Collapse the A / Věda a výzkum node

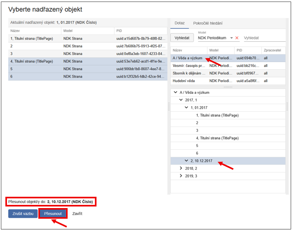[175, 93]
